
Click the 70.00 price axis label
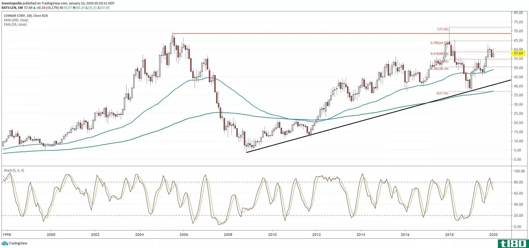[x=518, y=31]
